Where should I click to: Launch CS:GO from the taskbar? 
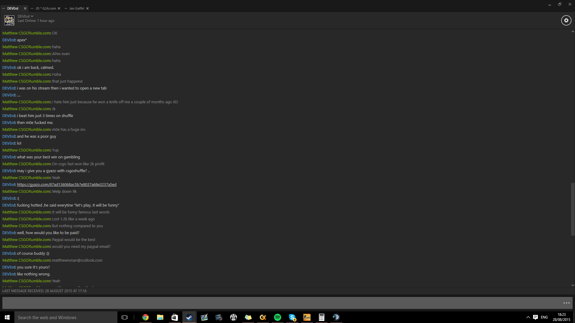[307, 317]
